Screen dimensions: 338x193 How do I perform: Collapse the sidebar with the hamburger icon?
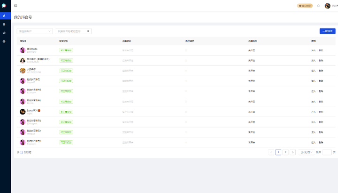pos(15,6)
